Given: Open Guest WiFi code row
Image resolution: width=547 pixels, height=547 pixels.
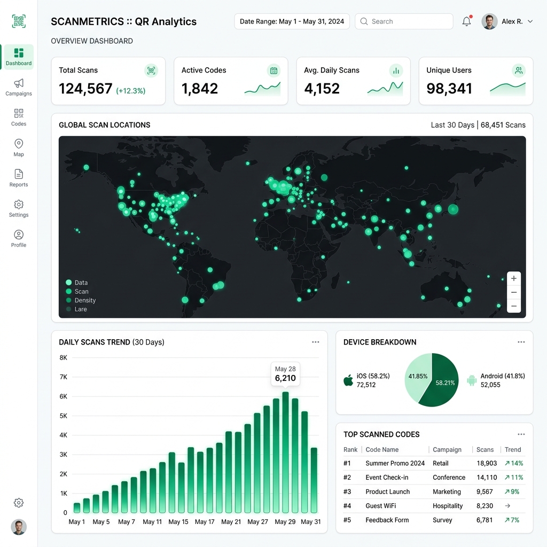Looking at the screenshot, I should pos(434,506).
